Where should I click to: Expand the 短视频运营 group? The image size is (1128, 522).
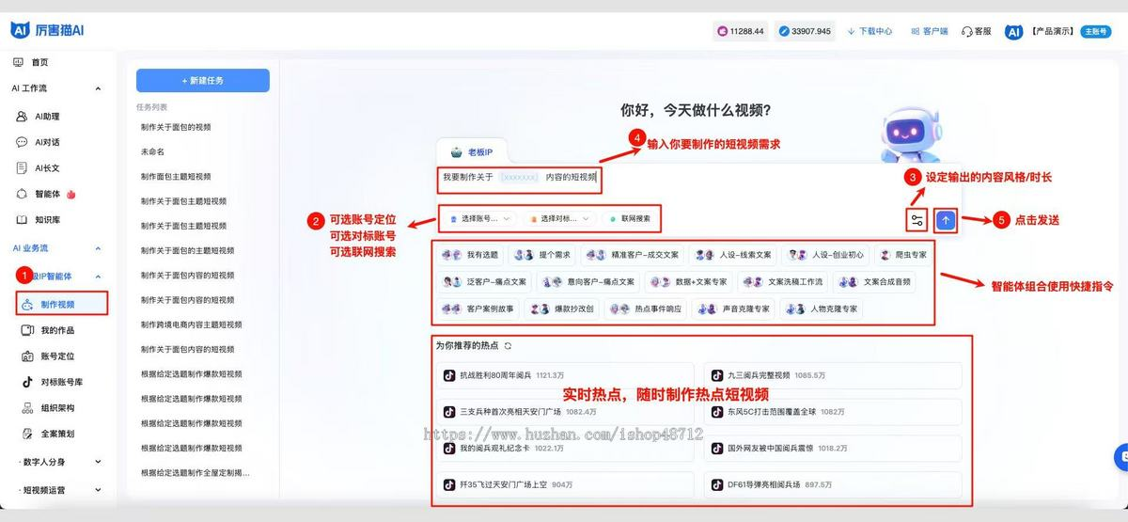point(99,490)
